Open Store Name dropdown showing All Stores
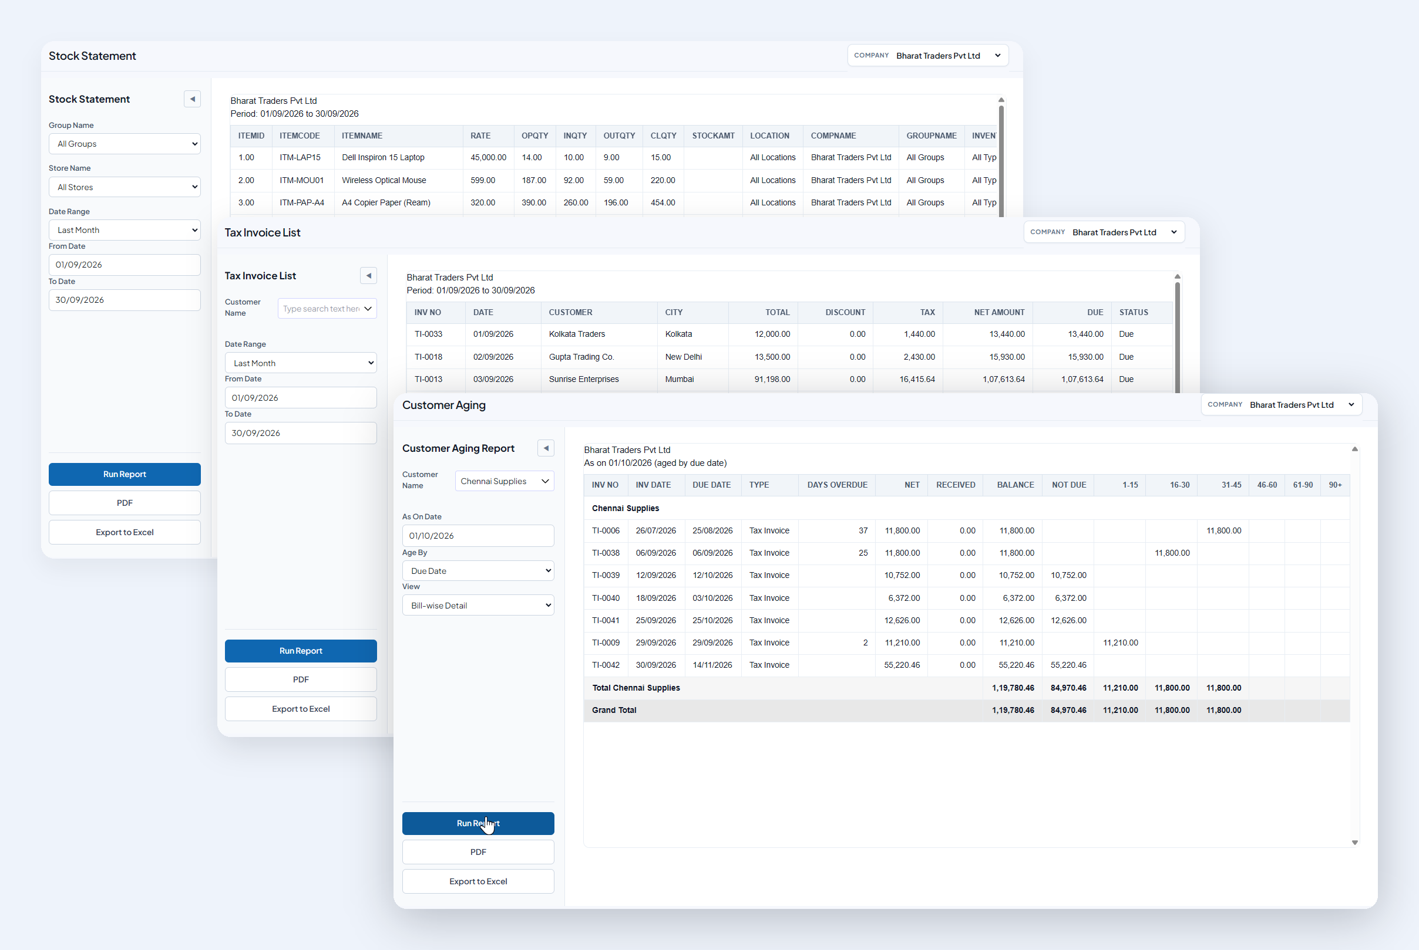 click(x=125, y=187)
